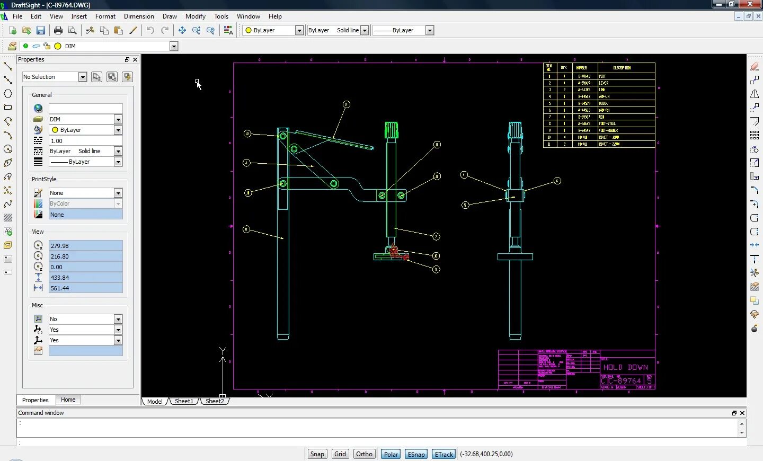
Task: Toggle Ortho mode in the status bar
Action: pyautogui.click(x=364, y=454)
